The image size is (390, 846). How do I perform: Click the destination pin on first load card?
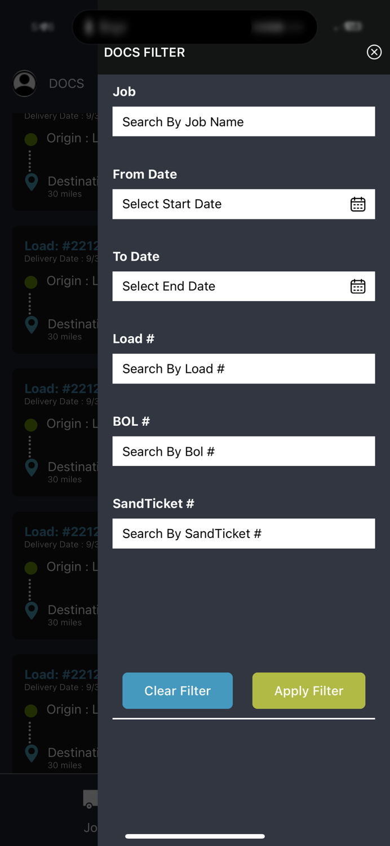pos(30,182)
